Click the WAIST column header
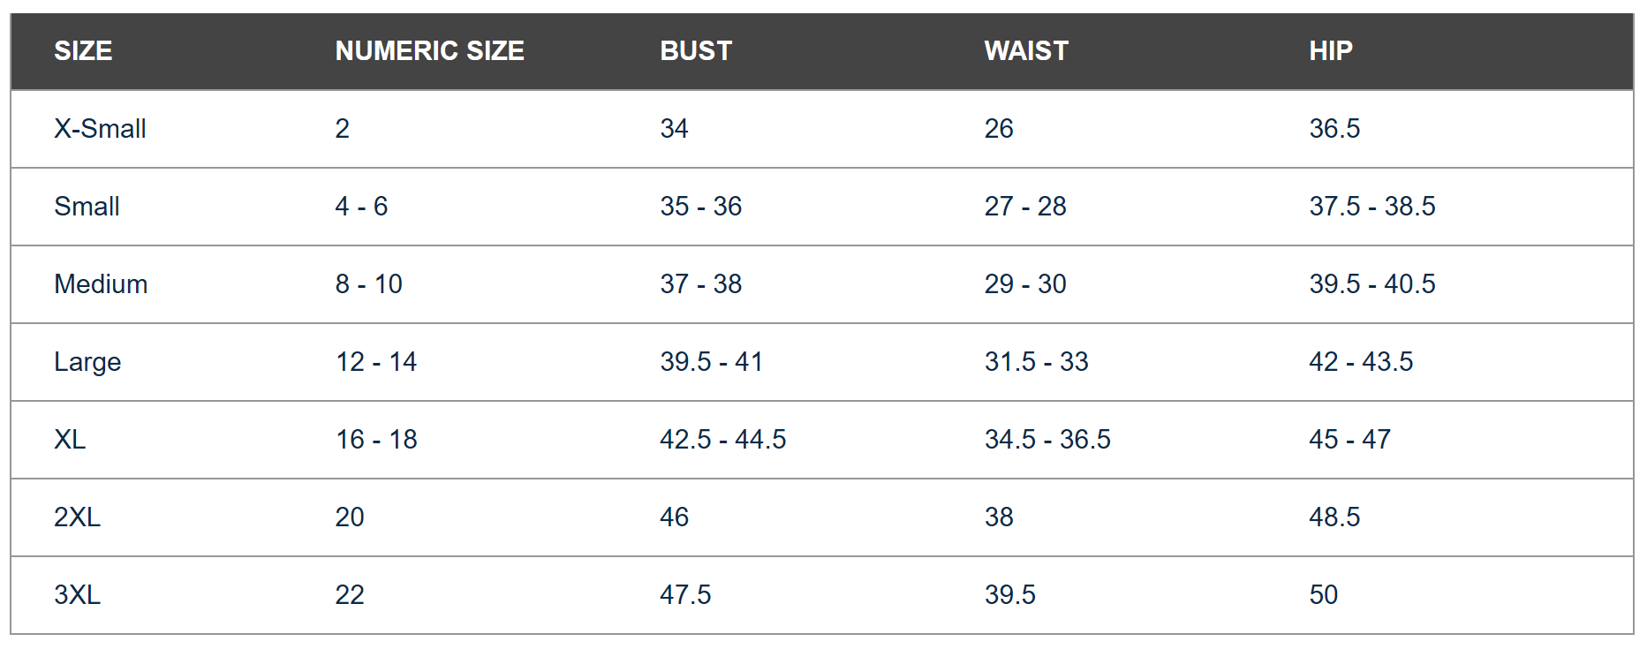The height and width of the screenshot is (649, 1647). pyautogui.click(x=1026, y=51)
